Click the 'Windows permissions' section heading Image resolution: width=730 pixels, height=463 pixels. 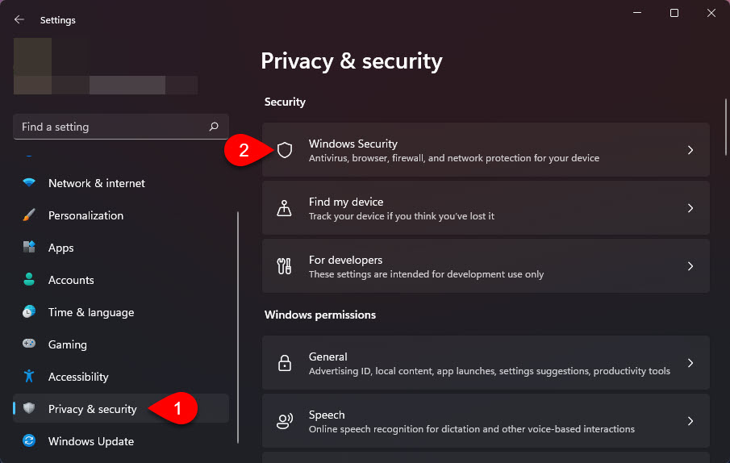pyautogui.click(x=320, y=315)
